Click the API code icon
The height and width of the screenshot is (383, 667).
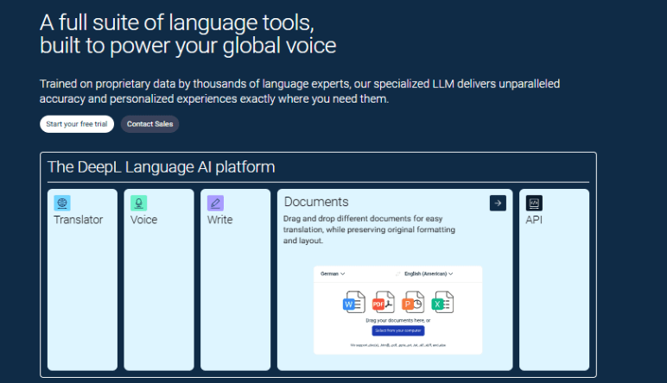(x=534, y=203)
